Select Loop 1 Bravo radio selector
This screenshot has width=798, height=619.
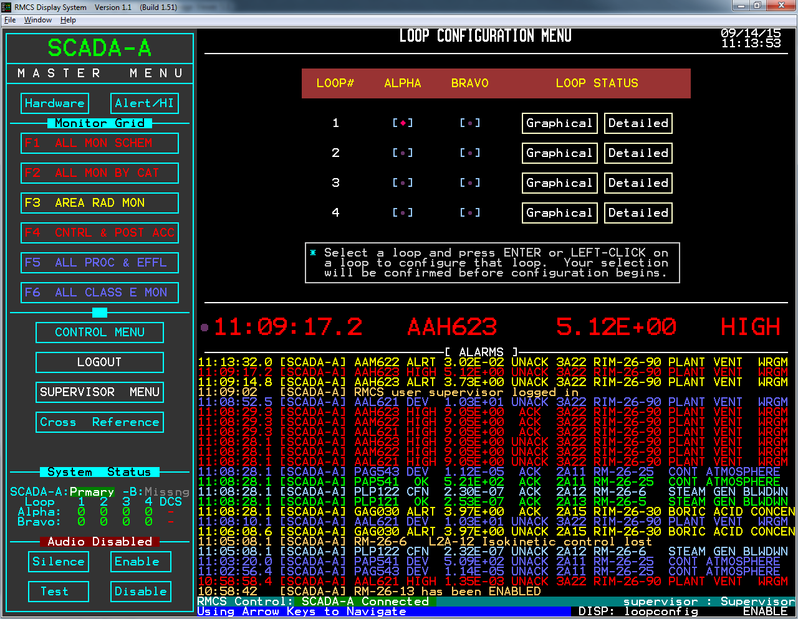tap(470, 123)
